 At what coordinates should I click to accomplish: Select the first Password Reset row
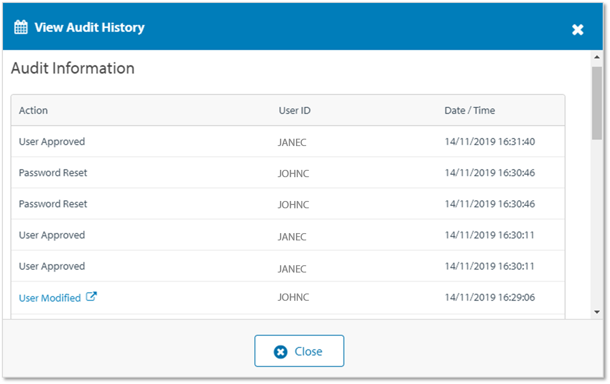53,173
